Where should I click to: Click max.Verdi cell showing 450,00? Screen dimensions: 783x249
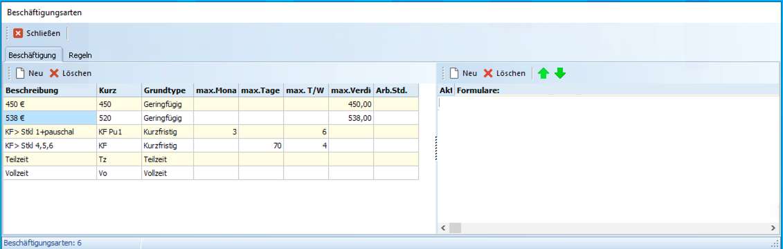351,104
